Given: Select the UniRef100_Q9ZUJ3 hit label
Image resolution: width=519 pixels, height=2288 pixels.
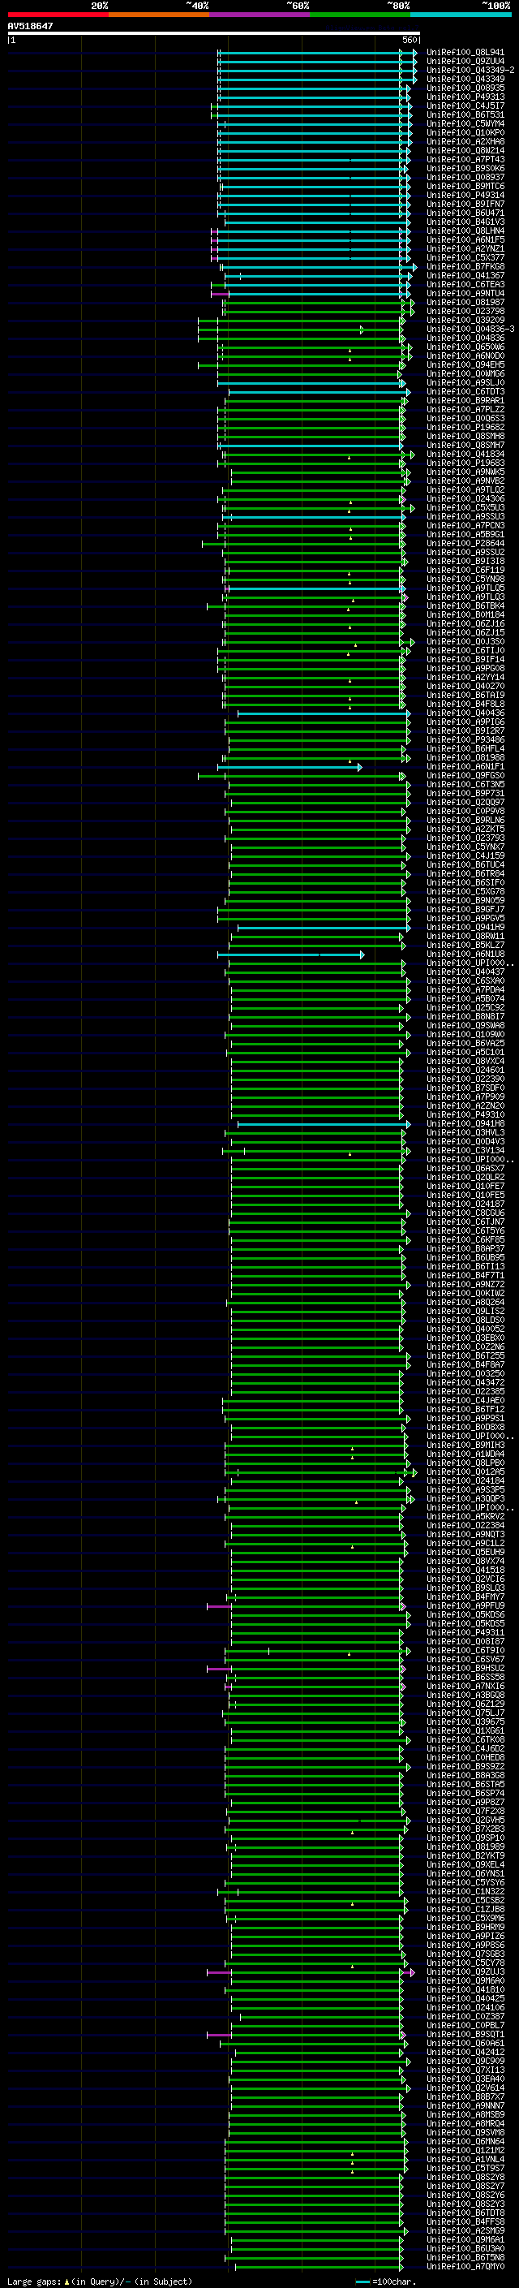Looking at the screenshot, I should (465, 1971).
